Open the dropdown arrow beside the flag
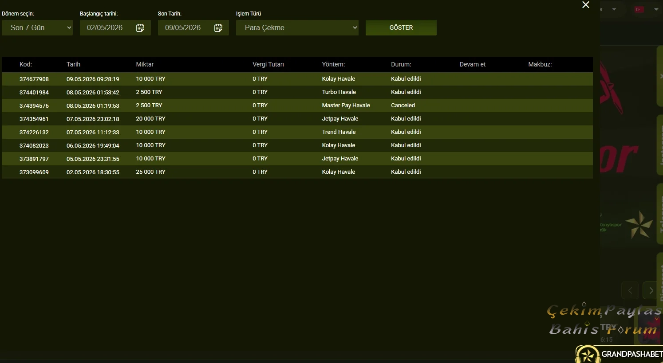Image resolution: width=663 pixels, height=363 pixels. pyautogui.click(x=656, y=9)
